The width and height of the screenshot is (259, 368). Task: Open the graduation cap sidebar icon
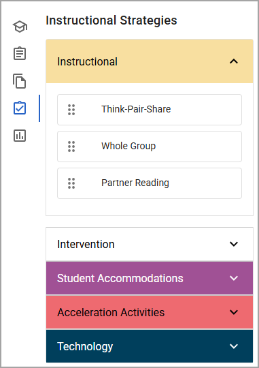click(x=20, y=27)
